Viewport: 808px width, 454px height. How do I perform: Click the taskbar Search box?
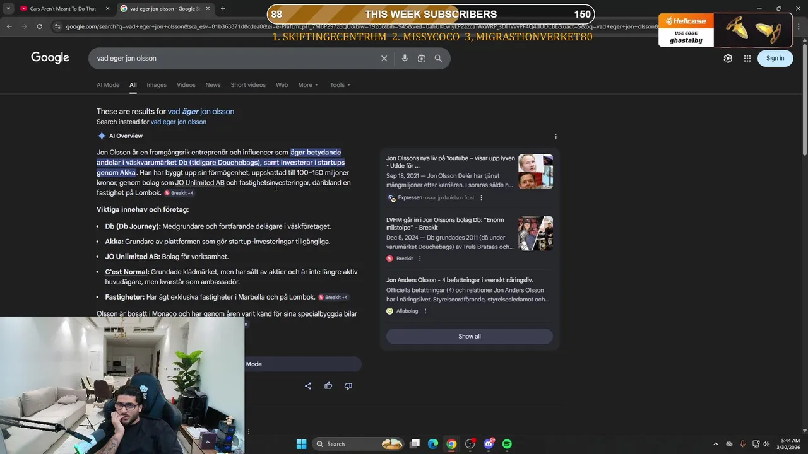(358, 444)
